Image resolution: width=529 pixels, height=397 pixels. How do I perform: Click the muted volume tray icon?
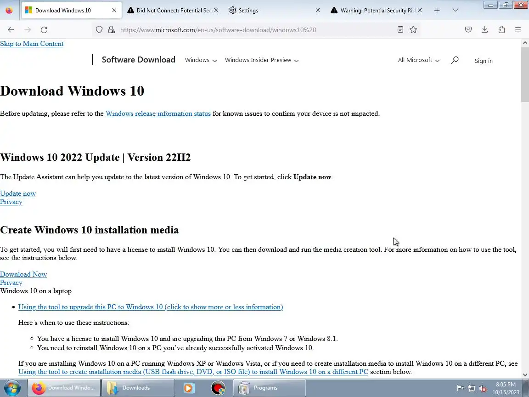click(483, 388)
